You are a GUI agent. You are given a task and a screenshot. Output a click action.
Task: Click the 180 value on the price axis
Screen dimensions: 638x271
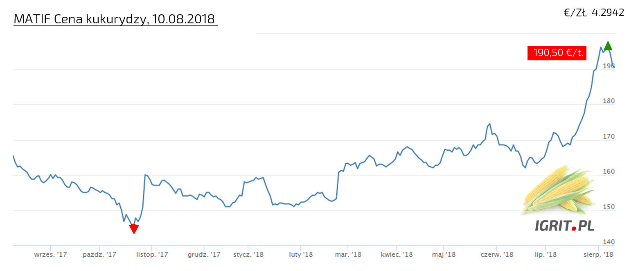[609, 101]
